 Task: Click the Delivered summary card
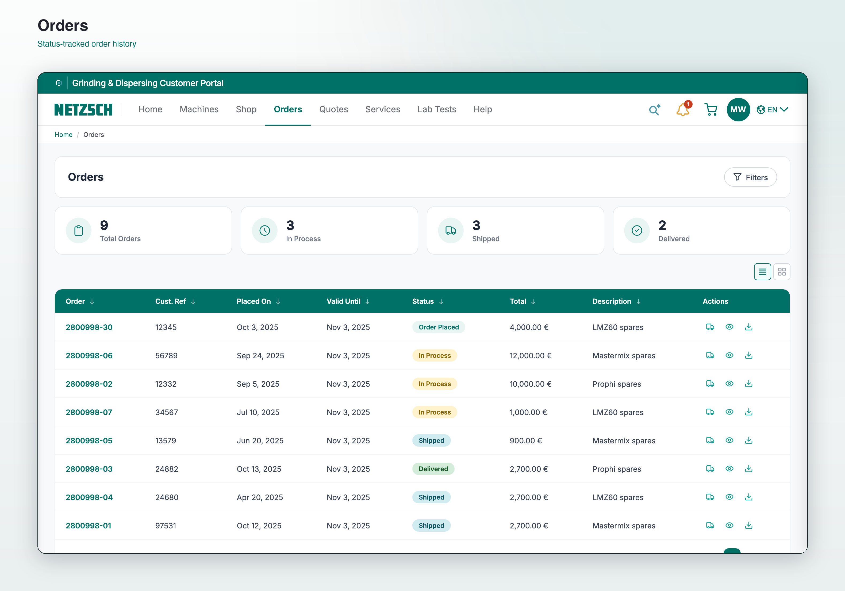[x=701, y=230]
